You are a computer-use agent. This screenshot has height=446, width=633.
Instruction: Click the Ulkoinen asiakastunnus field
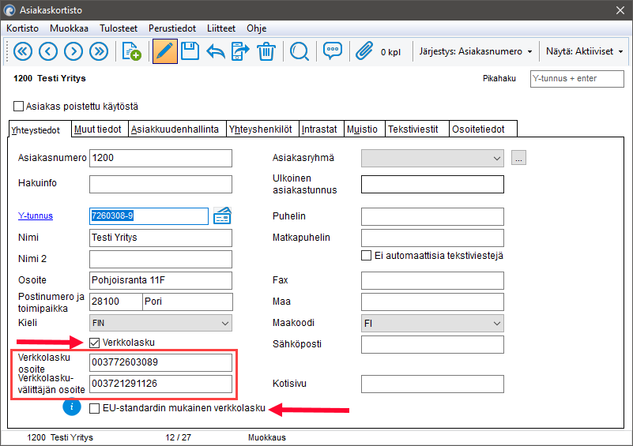tap(432, 184)
